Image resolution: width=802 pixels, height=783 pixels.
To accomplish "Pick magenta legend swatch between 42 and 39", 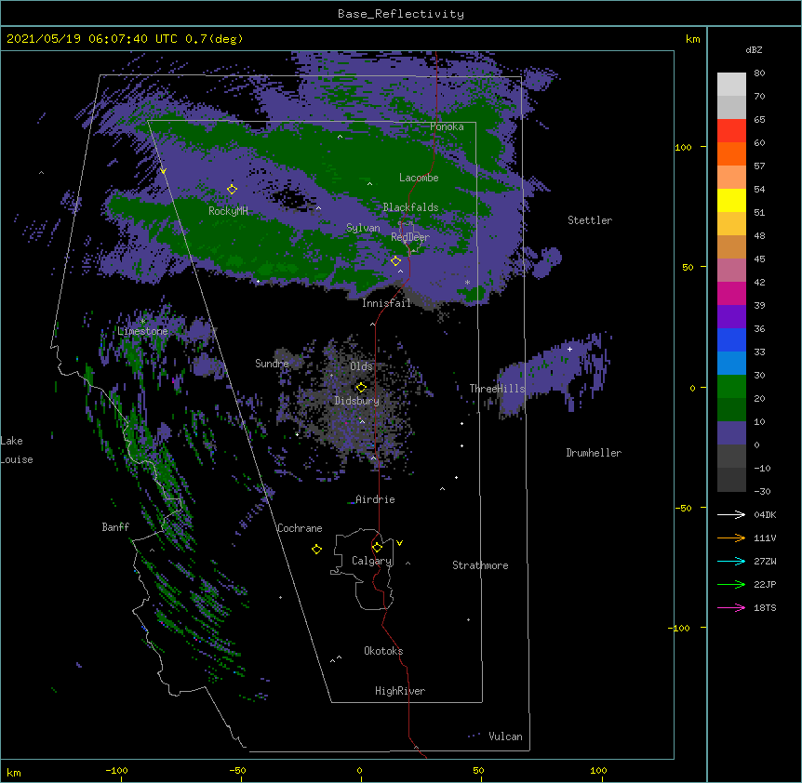I will click(731, 293).
